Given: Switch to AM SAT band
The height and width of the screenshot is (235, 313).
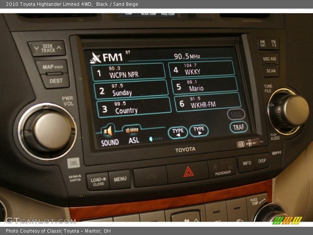Looking at the screenshot, I should (263, 43).
